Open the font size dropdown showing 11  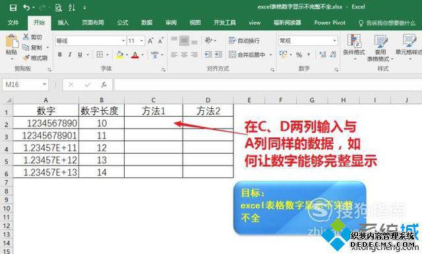coord(142,41)
